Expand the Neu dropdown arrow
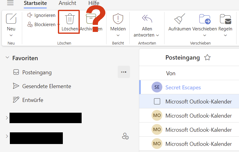The width and height of the screenshot is (239, 152). (x=11, y=35)
